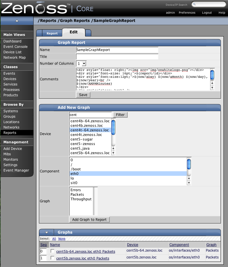Open the Mibs page
The image size is (228, 267).
tap(7, 154)
